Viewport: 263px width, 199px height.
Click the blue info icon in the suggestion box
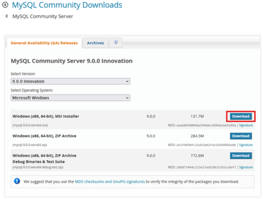click(x=17, y=181)
